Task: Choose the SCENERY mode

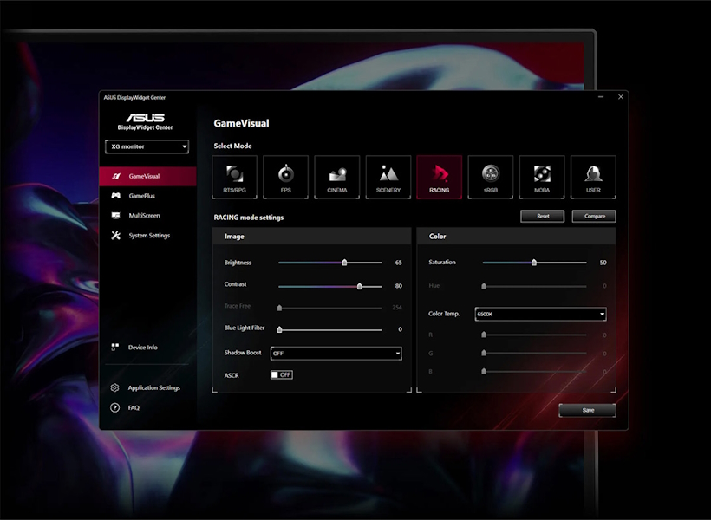Action: [388, 176]
